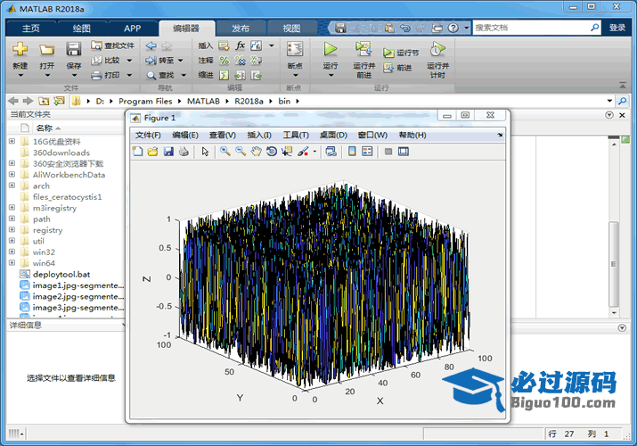
Task: Click the Print (打印) button in editor ribbon
Action: tap(106, 75)
